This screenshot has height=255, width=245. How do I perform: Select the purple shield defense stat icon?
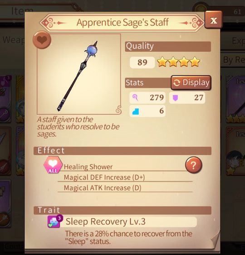pos(175,98)
